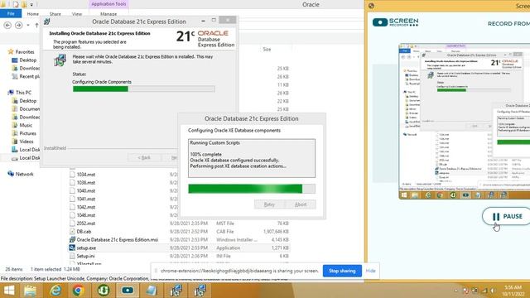Click the Hide link in sharing bar
This screenshot has width=530, height=298.
tap(370, 271)
